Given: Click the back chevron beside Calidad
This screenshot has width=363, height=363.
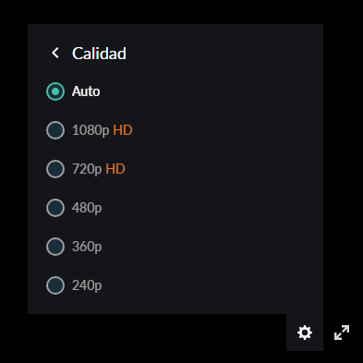Looking at the screenshot, I should tap(55, 53).
